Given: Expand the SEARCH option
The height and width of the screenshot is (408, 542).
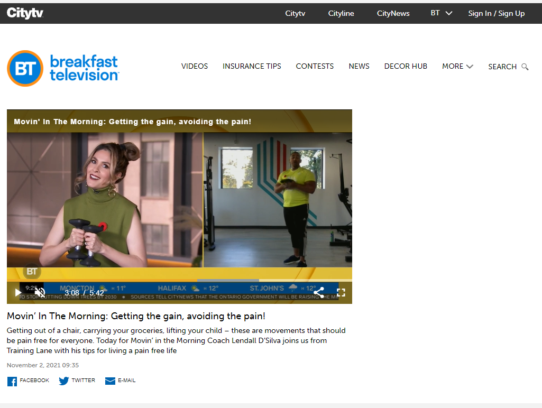Looking at the screenshot, I should [502, 67].
